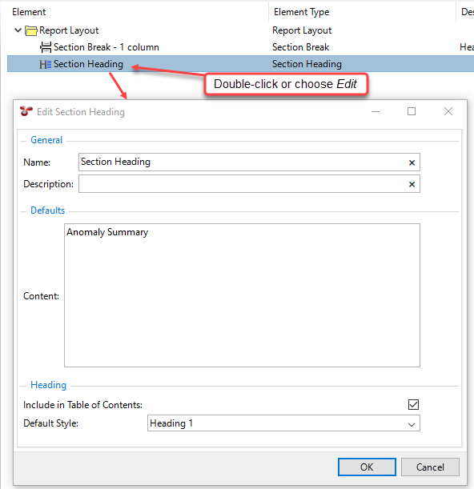Clear the Description field with its X
This screenshot has height=489, width=474.
(x=412, y=184)
